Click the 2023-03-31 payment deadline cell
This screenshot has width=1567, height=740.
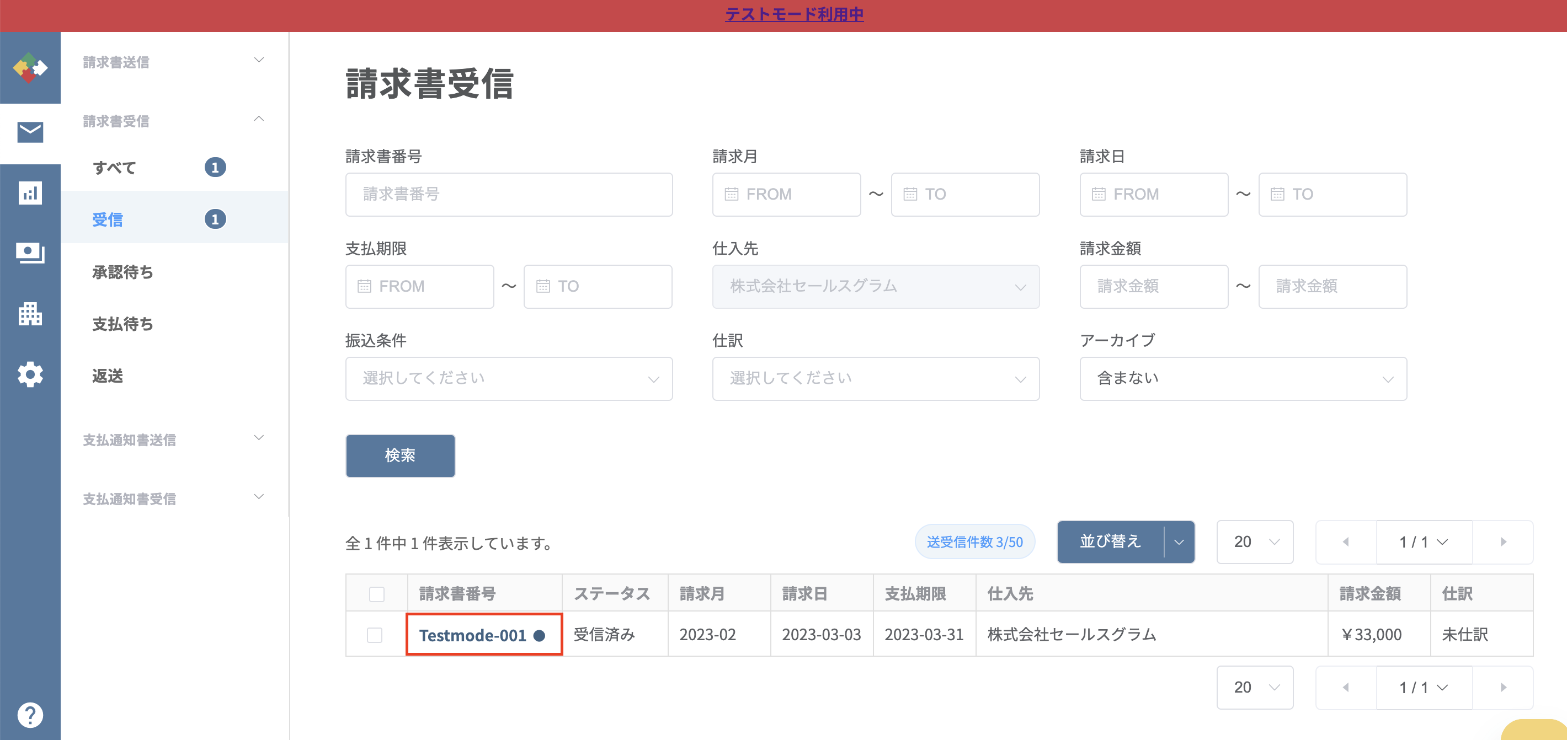pos(924,635)
